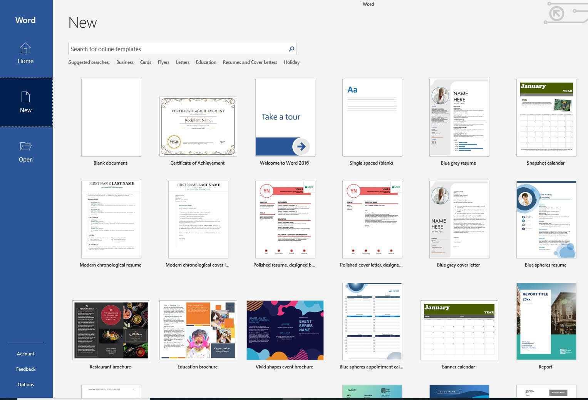The height and width of the screenshot is (400, 588).
Task: Search suggested Education templates
Action: 206,62
